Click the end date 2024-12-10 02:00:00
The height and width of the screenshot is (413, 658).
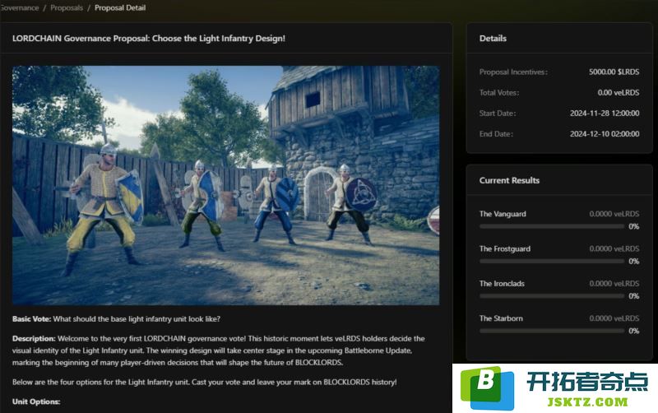pos(605,133)
